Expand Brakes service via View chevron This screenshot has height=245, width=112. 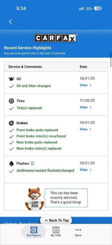91,129
